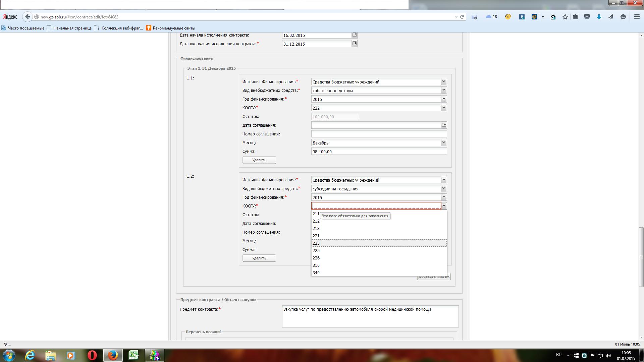The width and height of the screenshot is (644, 362).
Task: Click the page vertical scrollbar thumb
Action: [x=641, y=257]
